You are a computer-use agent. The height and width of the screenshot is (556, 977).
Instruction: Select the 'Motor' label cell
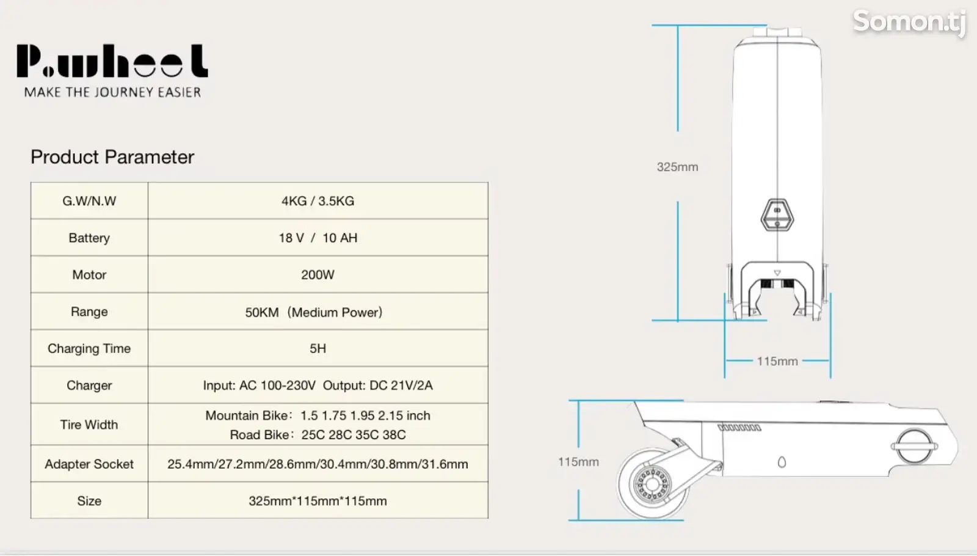(x=89, y=274)
